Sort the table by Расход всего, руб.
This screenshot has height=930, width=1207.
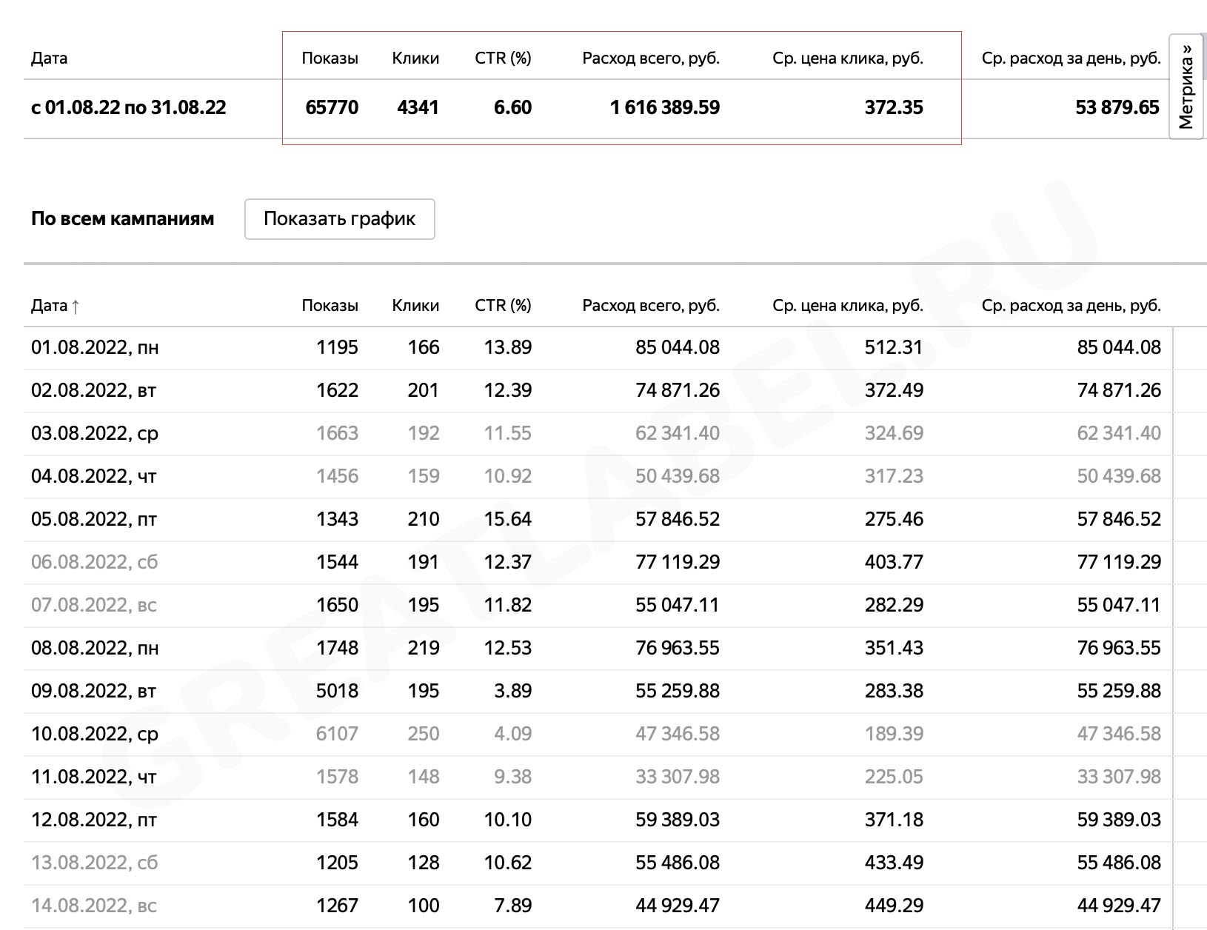click(651, 305)
